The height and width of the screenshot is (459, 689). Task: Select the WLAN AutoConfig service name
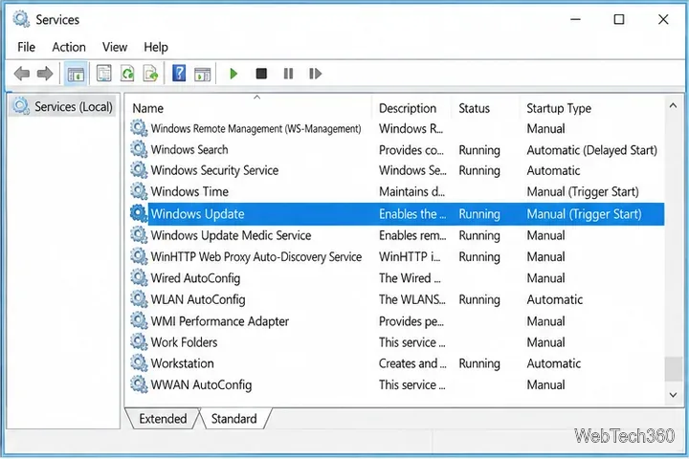coord(198,299)
